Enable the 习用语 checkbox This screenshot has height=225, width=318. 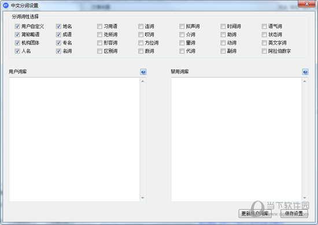click(99, 27)
